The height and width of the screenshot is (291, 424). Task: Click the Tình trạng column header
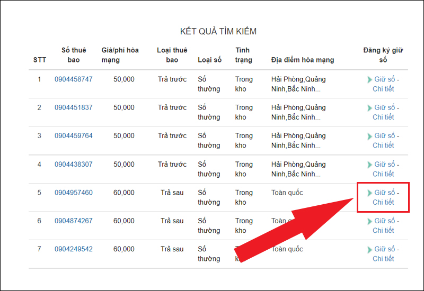click(x=243, y=55)
